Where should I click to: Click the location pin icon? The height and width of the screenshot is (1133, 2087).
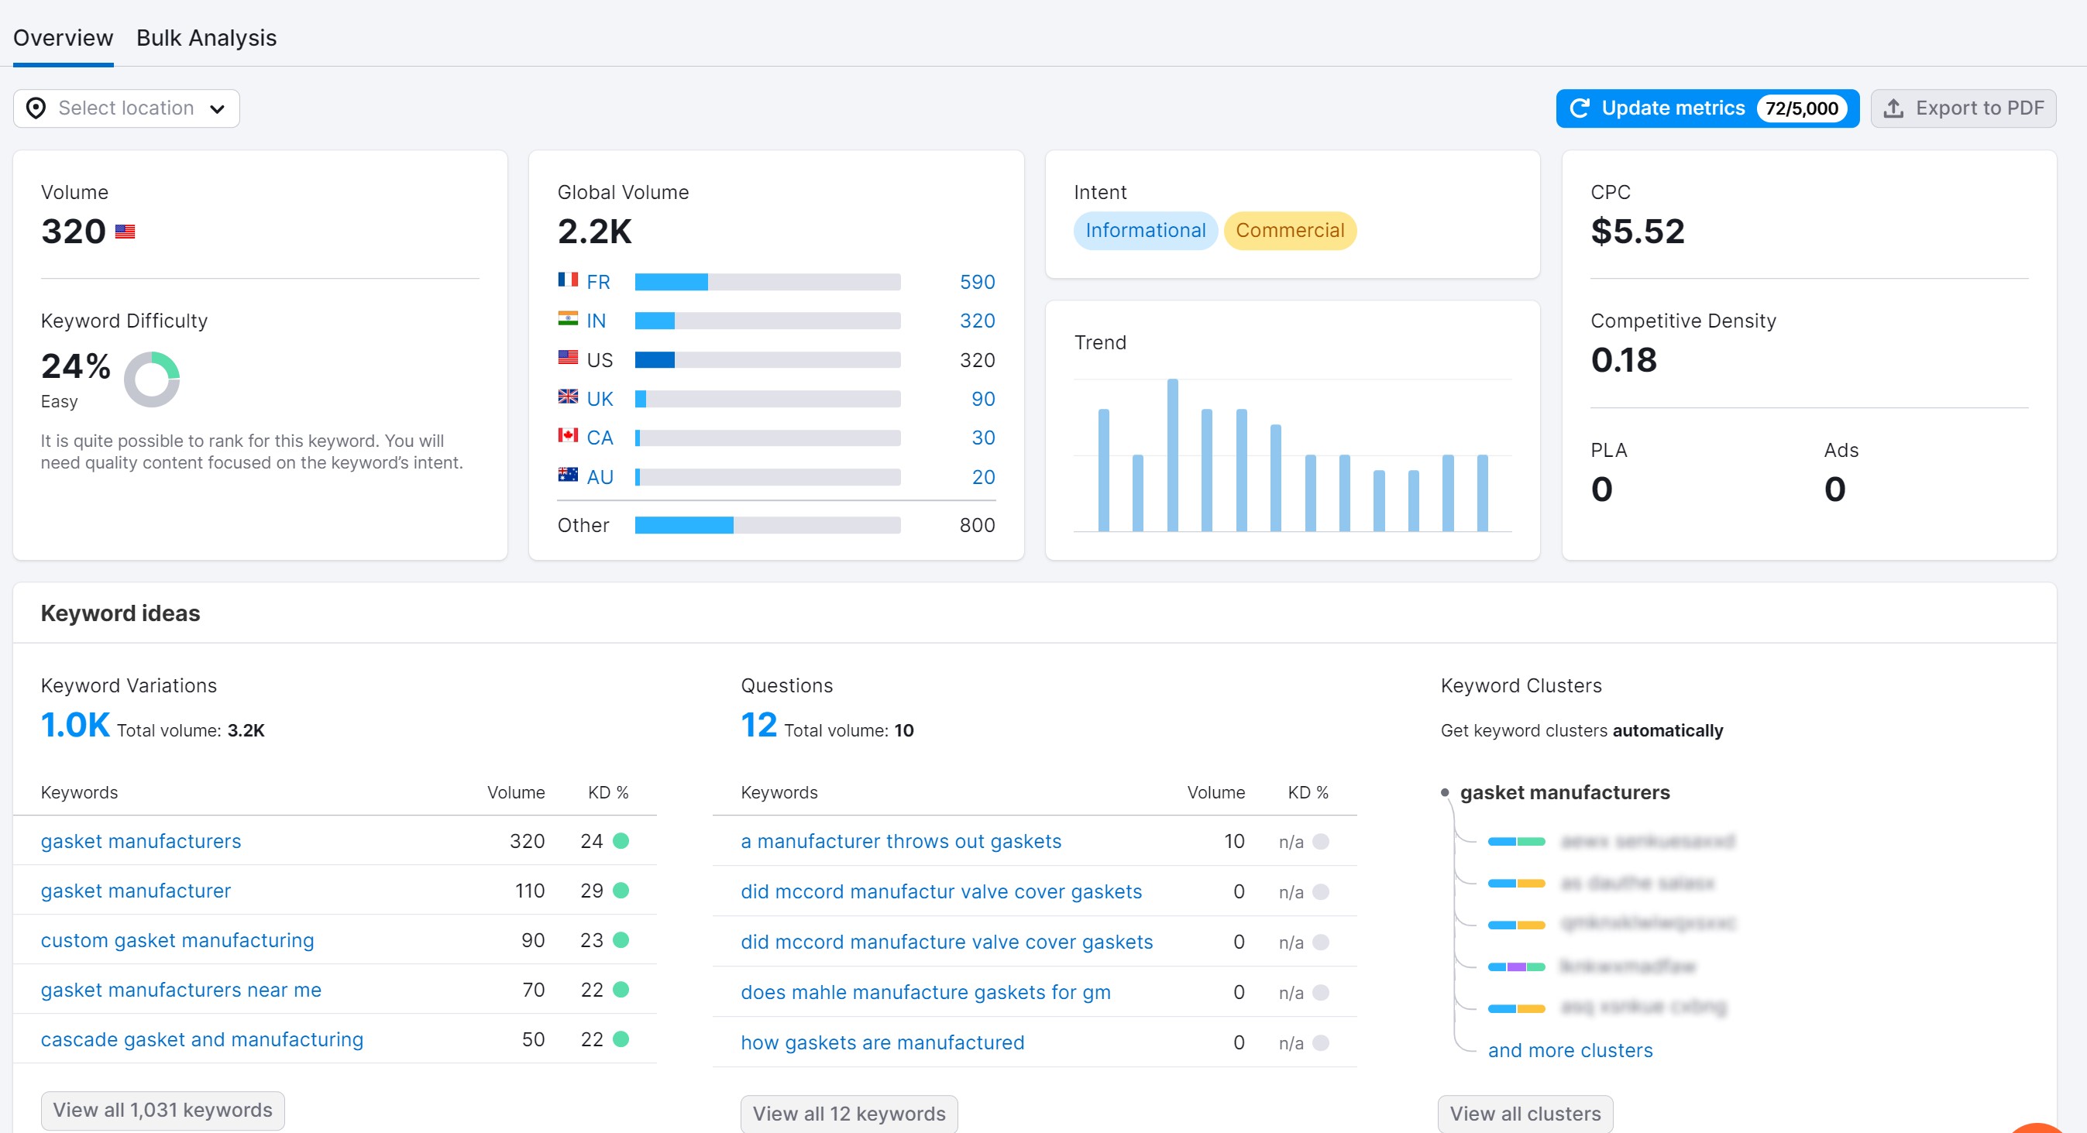tap(36, 108)
